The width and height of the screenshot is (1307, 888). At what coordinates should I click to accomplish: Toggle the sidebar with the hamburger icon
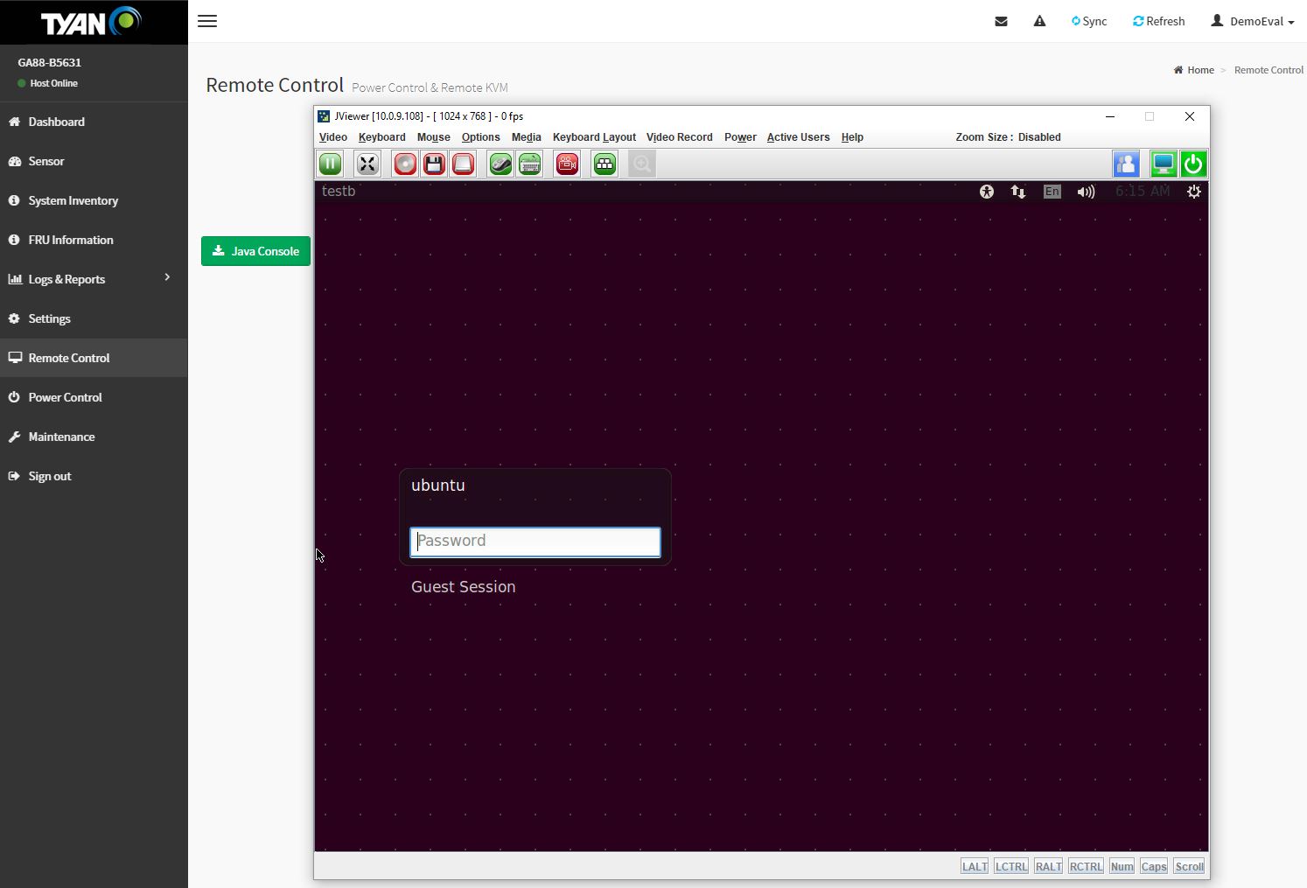[207, 21]
